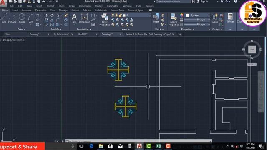Pick the Rectangle tool in Draw panel
This screenshot has height=150, width=267.
(x=38, y=15)
